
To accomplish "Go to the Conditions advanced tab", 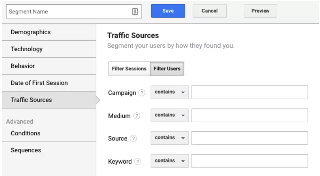I will [26, 133].
